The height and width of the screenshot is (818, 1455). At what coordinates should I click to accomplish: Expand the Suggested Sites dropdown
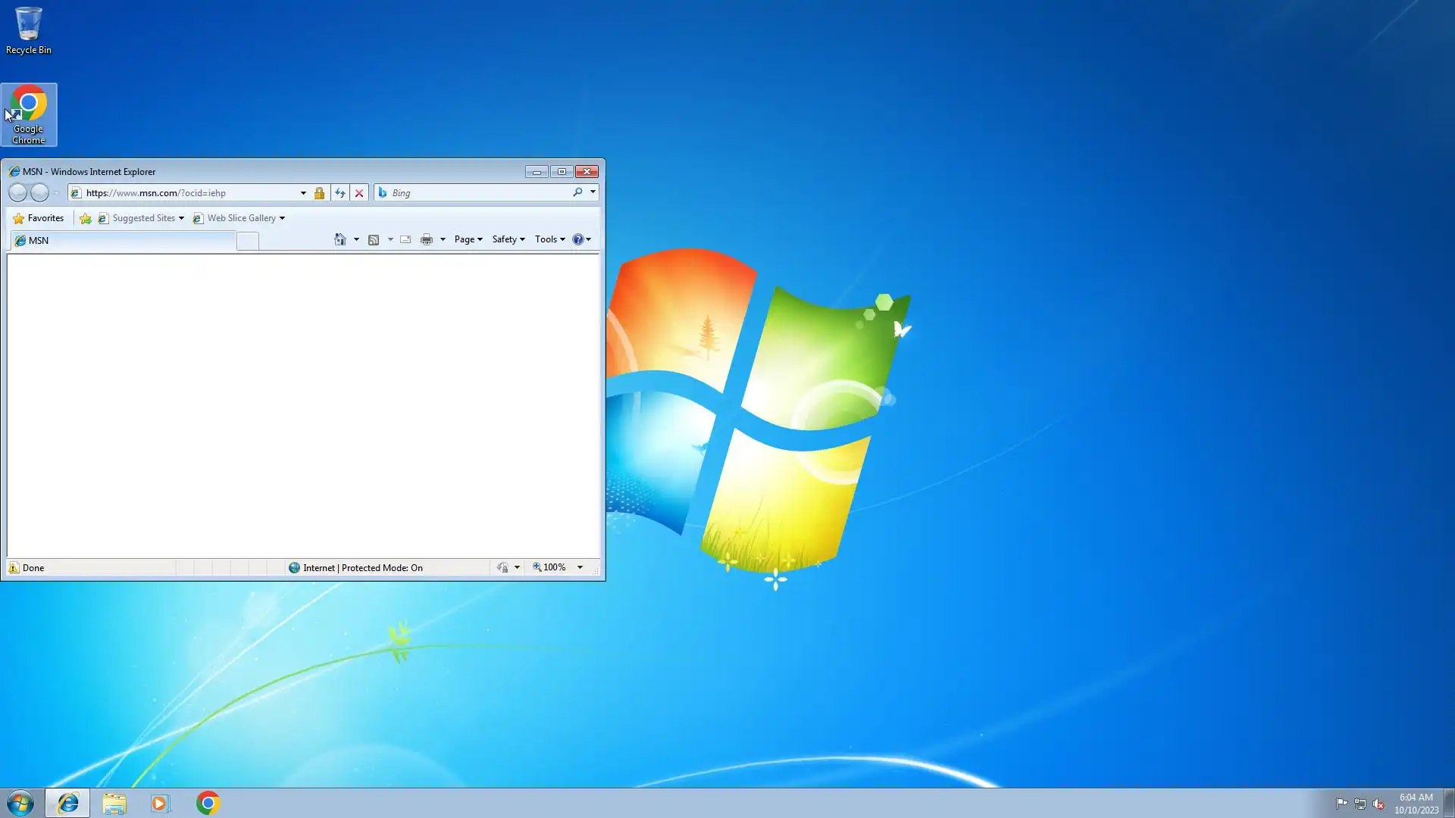click(181, 218)
